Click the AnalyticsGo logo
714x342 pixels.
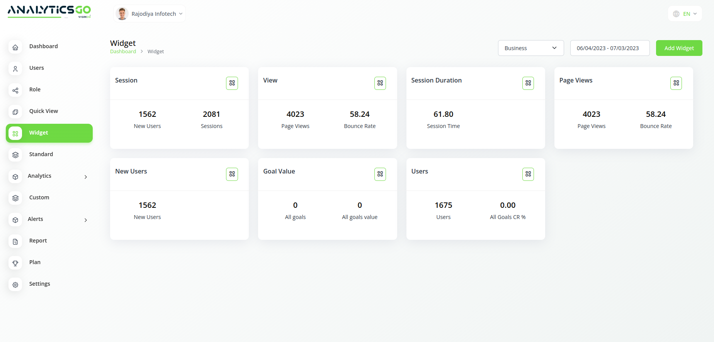[49, 12]
